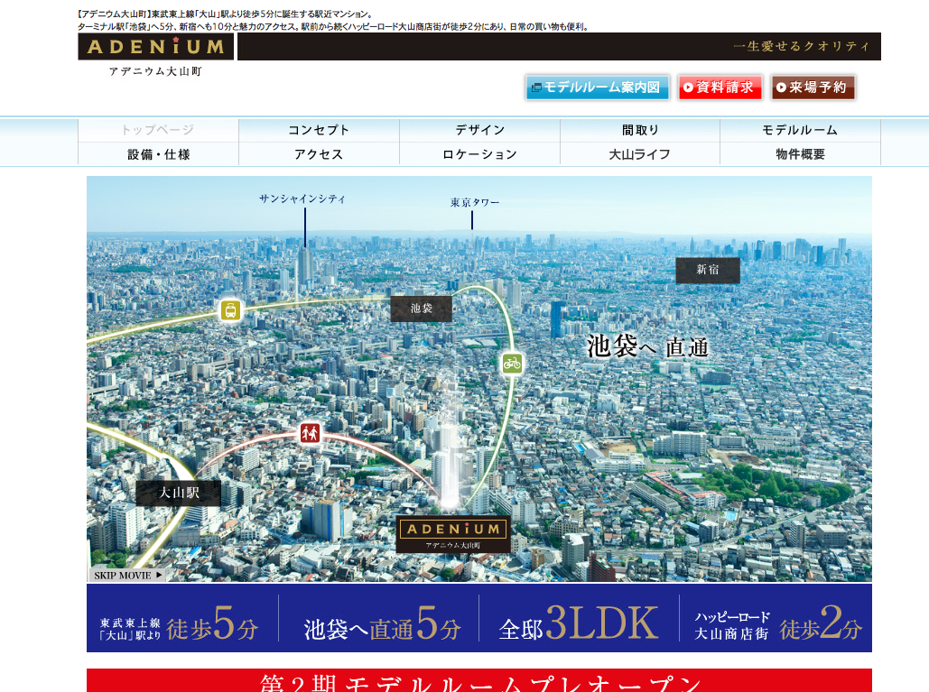Open the コンセプト menu item
The height and width of the screenshot is (692, 929).
[x=319, y=130]
